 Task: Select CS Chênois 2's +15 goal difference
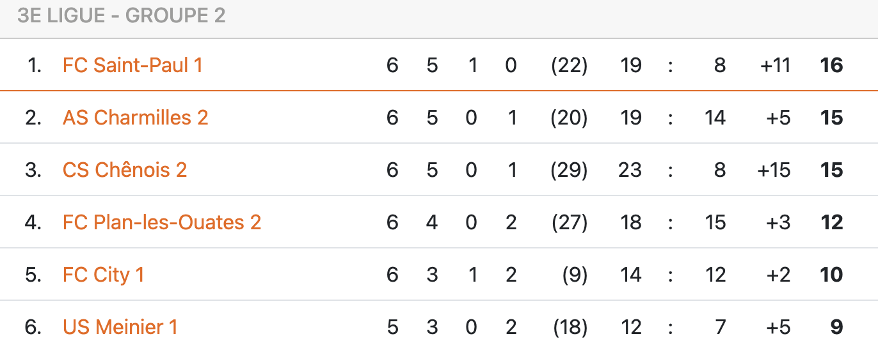pyautogui.click(x=774, y=170)
